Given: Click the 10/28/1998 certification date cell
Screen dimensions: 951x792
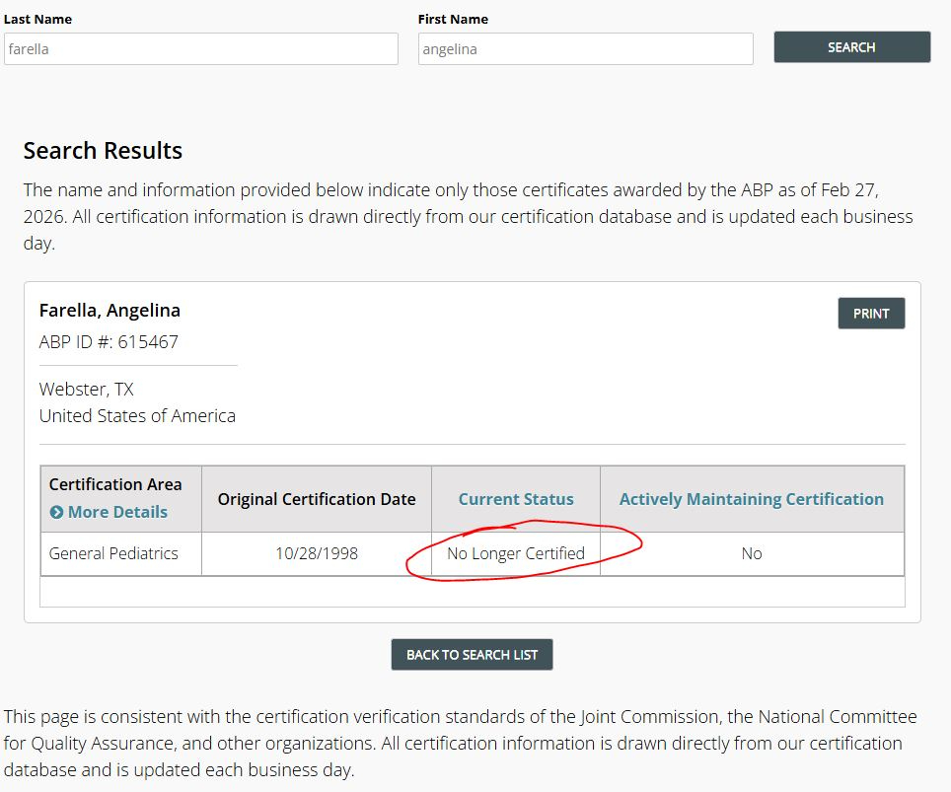Looking at the screenshot, I should tap(316, 553).
